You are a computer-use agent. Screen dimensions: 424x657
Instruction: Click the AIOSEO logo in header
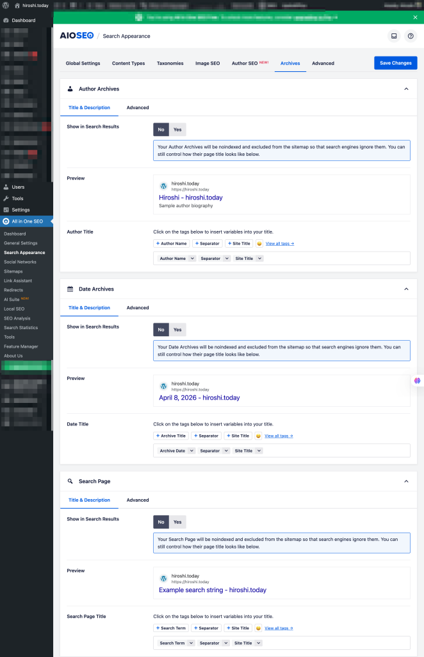76,36
